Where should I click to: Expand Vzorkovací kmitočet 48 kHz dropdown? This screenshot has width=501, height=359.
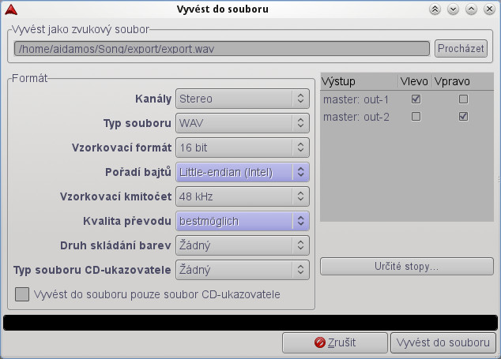point(242,196)
